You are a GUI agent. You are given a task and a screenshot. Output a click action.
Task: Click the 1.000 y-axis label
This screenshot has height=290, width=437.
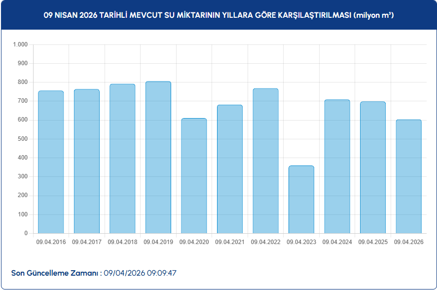pos(21,44)
